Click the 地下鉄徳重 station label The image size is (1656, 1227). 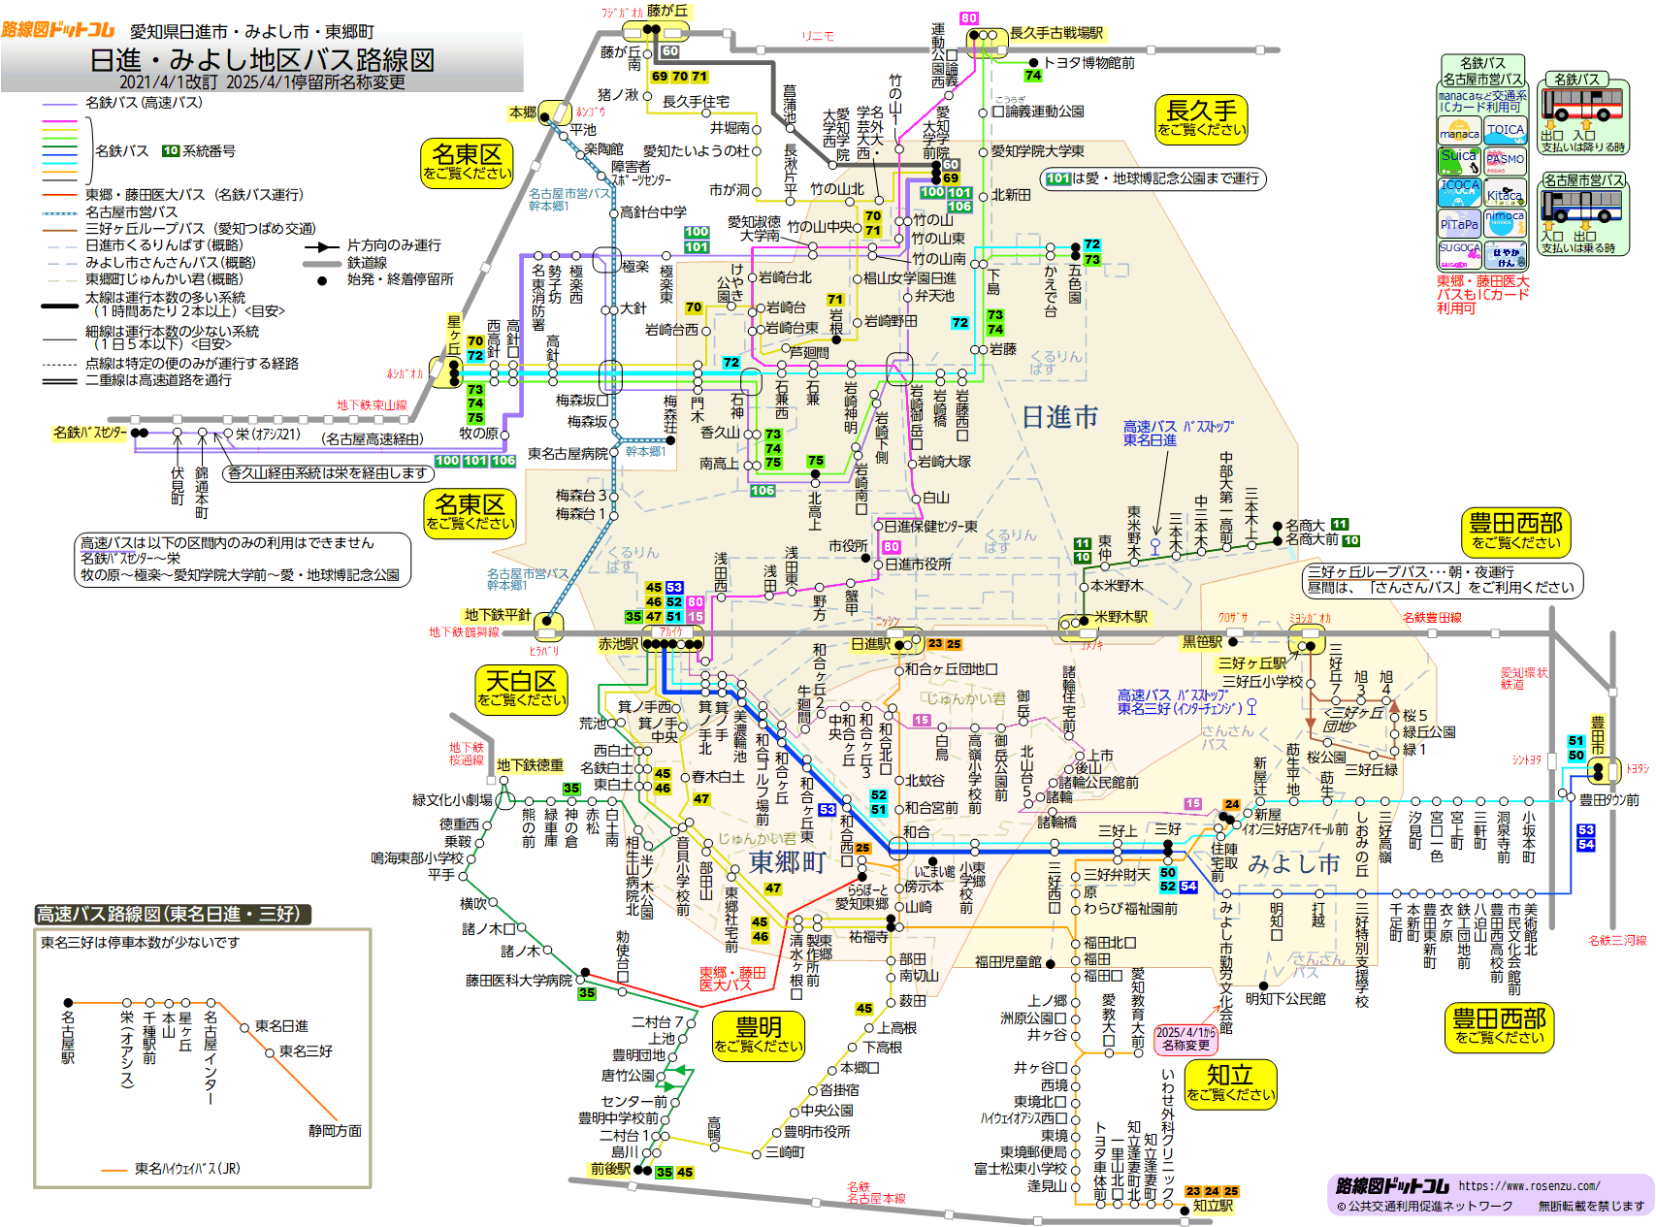pyautogui.click(x=530, y=765)
